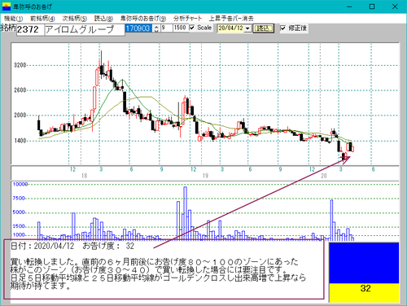Click the 1400 price axis label
This screenshot has width=407, height=306.
(20, 141)
